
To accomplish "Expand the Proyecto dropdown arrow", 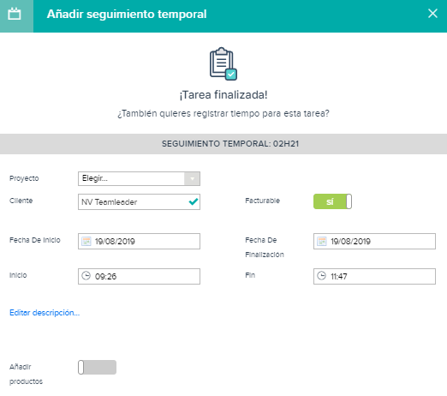I will tap(192, 179).
